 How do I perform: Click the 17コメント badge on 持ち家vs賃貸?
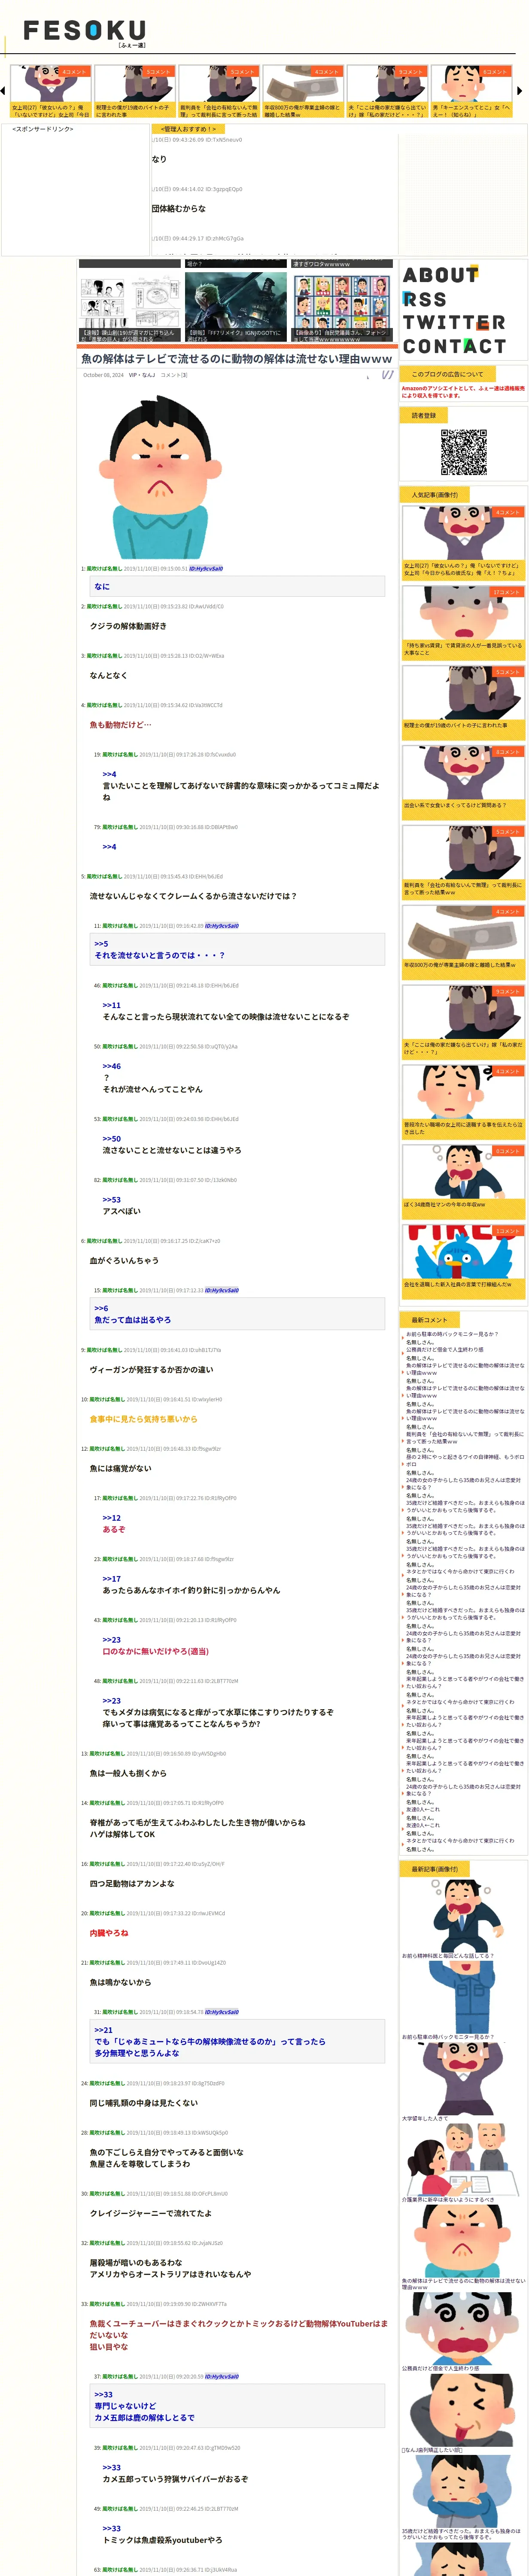(x=507, y=592)
